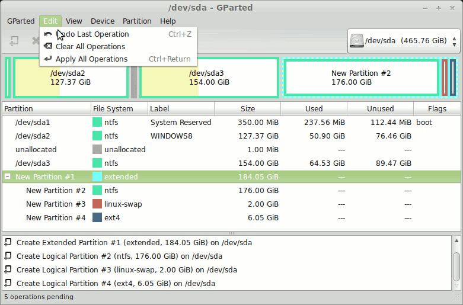Click the 'System Reserved' label cell

click(181, 122)
